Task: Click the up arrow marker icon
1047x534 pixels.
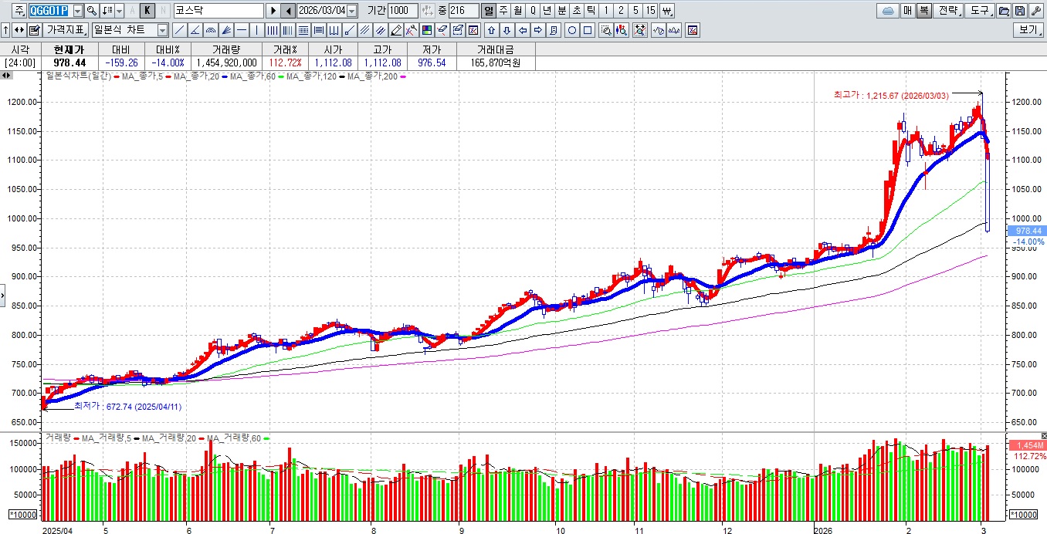Action: [x=491, y=30]
